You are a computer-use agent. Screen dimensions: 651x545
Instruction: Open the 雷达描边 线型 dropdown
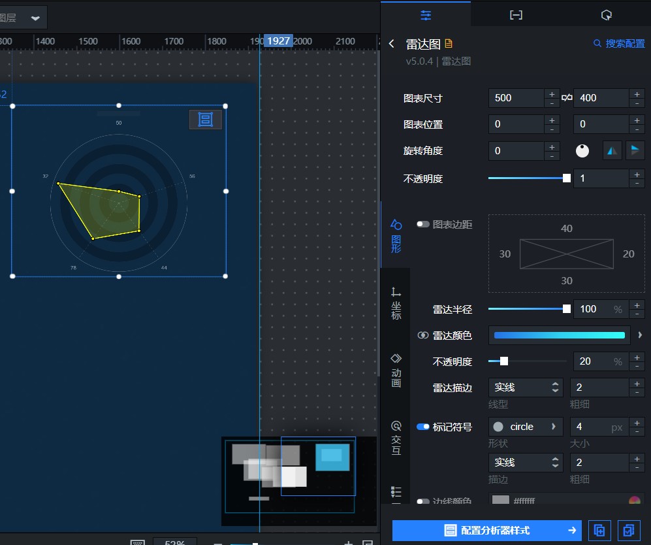526,388
